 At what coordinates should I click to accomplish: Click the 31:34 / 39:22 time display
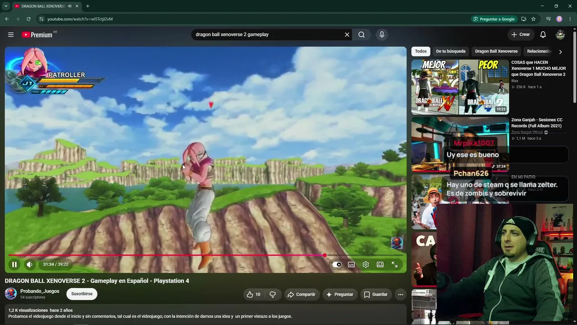(x=55, y=265)
